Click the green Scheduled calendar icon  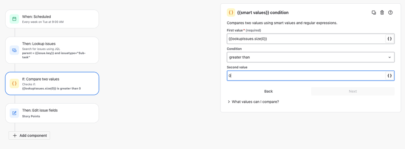pos(15,19)
